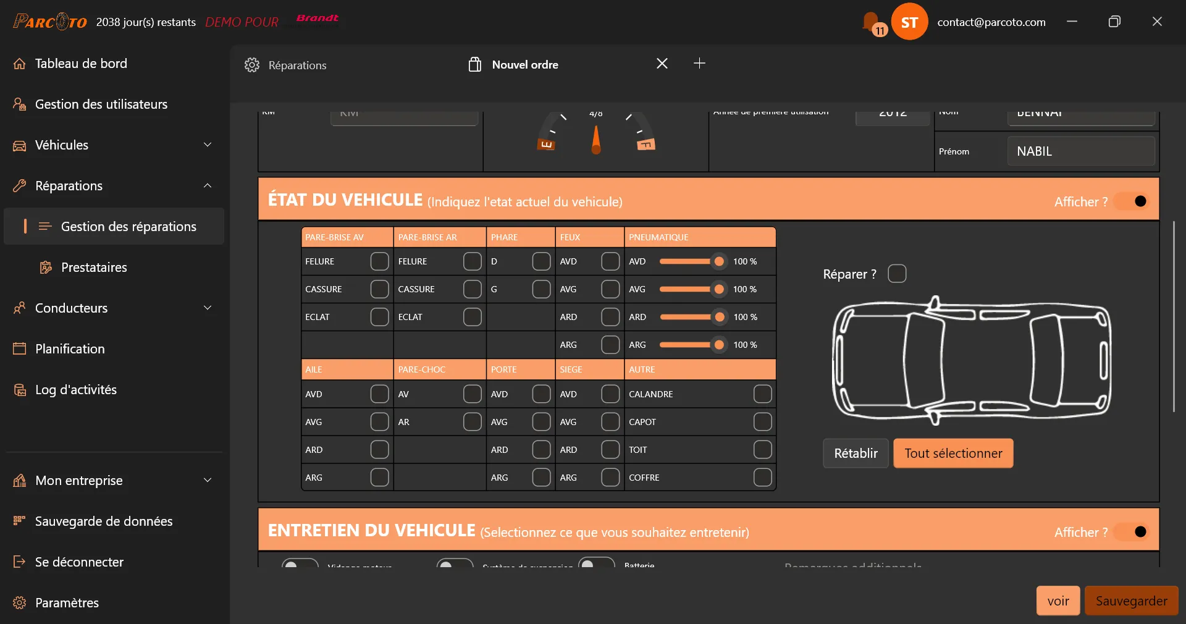
Task: Open Planification
Action: [x=114, y=349]
